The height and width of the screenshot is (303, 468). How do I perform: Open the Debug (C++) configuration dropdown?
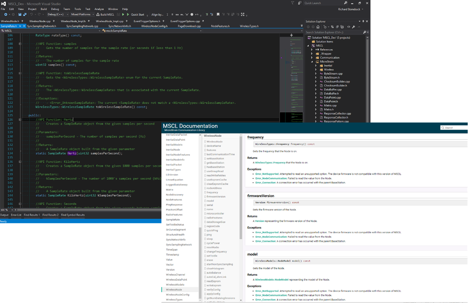(58, 15)
